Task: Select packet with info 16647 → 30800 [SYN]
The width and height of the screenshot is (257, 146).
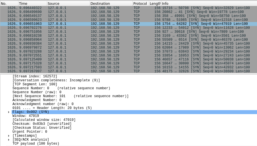Action: [128, 63]
